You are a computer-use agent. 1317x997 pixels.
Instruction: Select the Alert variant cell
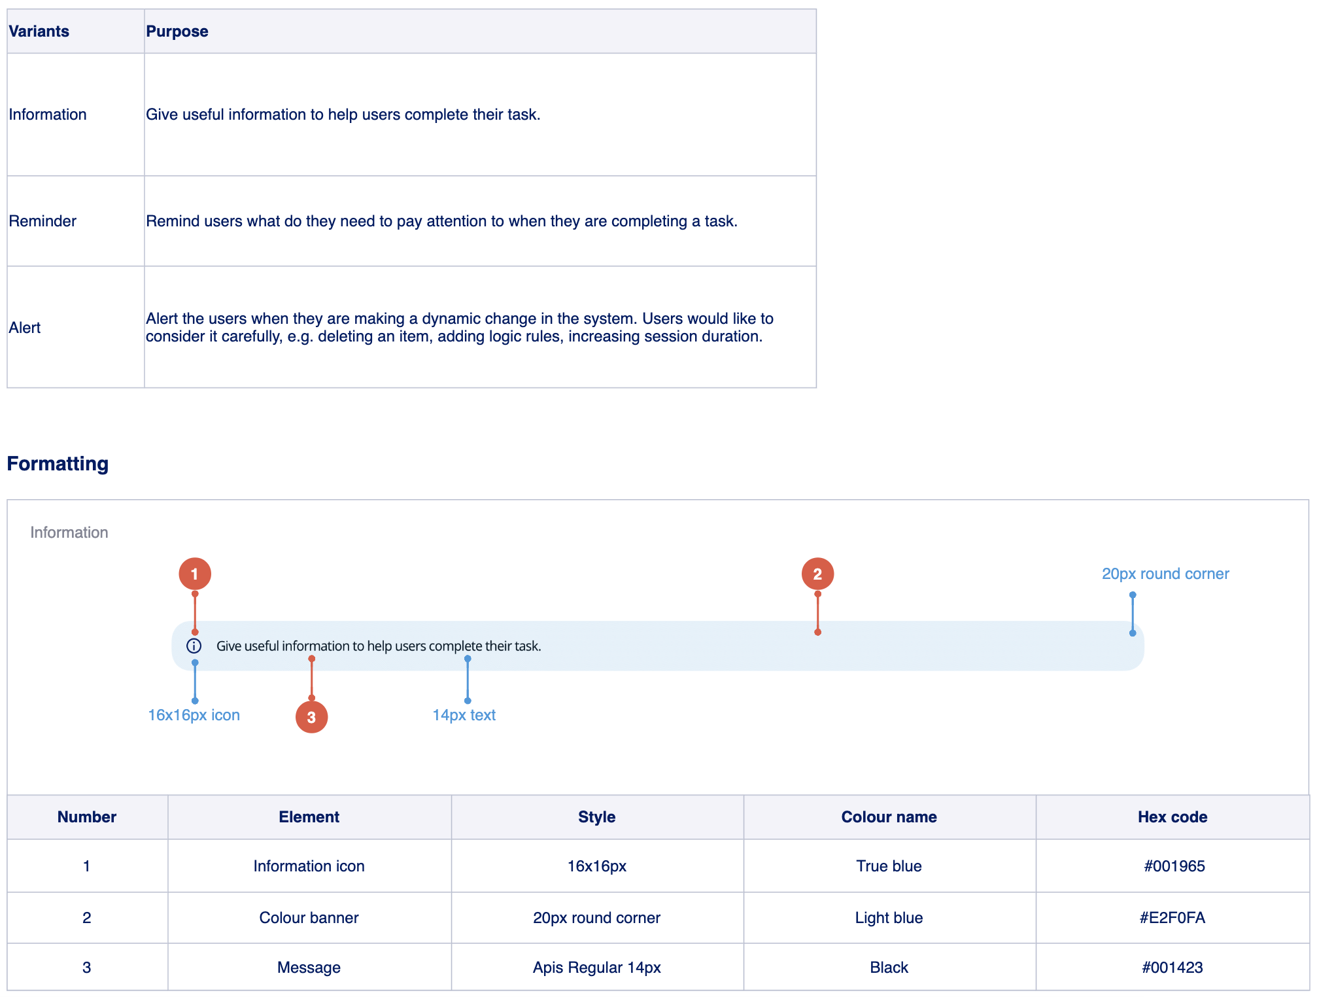(25, 328)
